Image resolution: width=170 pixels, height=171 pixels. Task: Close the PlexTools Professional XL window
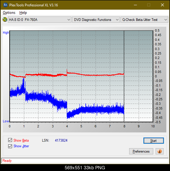[x=162, y=5]
